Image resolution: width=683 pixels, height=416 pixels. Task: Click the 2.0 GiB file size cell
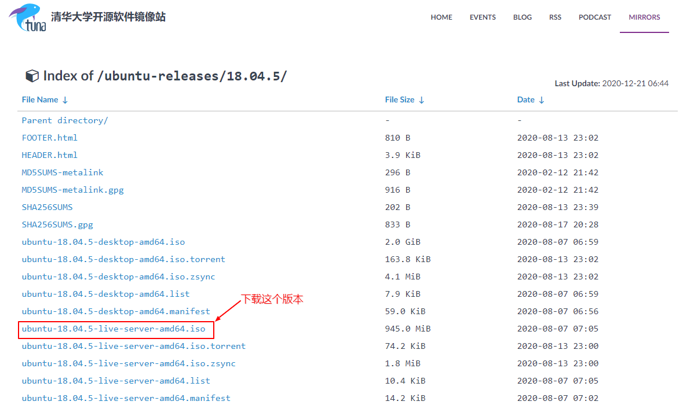pyautogui.click(x=403, y=242)
